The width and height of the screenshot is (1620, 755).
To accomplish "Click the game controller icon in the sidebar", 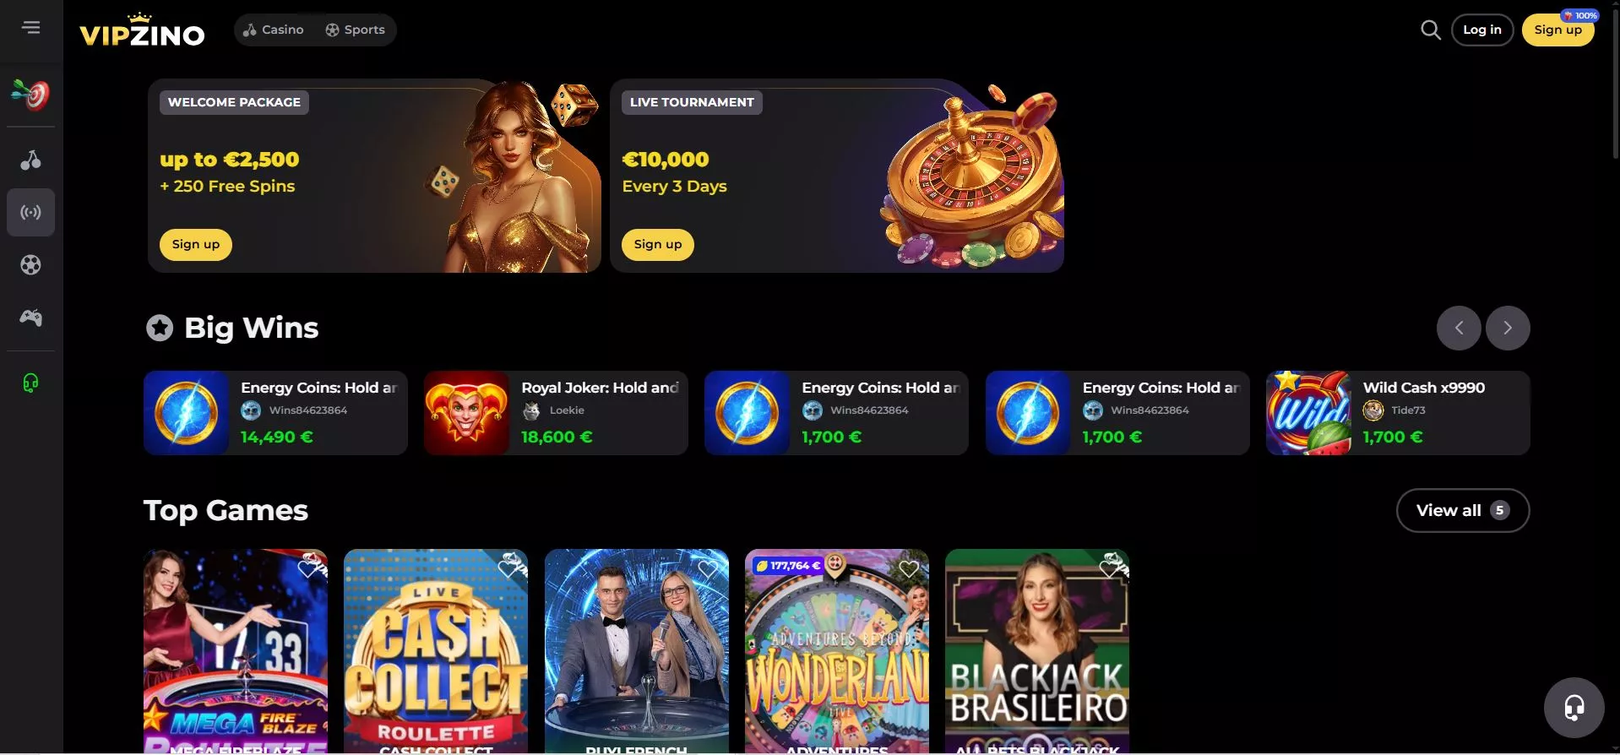I will [31, 318].
